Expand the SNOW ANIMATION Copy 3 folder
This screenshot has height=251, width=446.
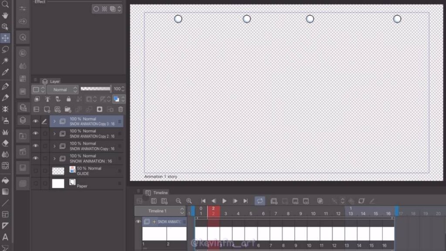pyautogui.click(x=54, y=121)
